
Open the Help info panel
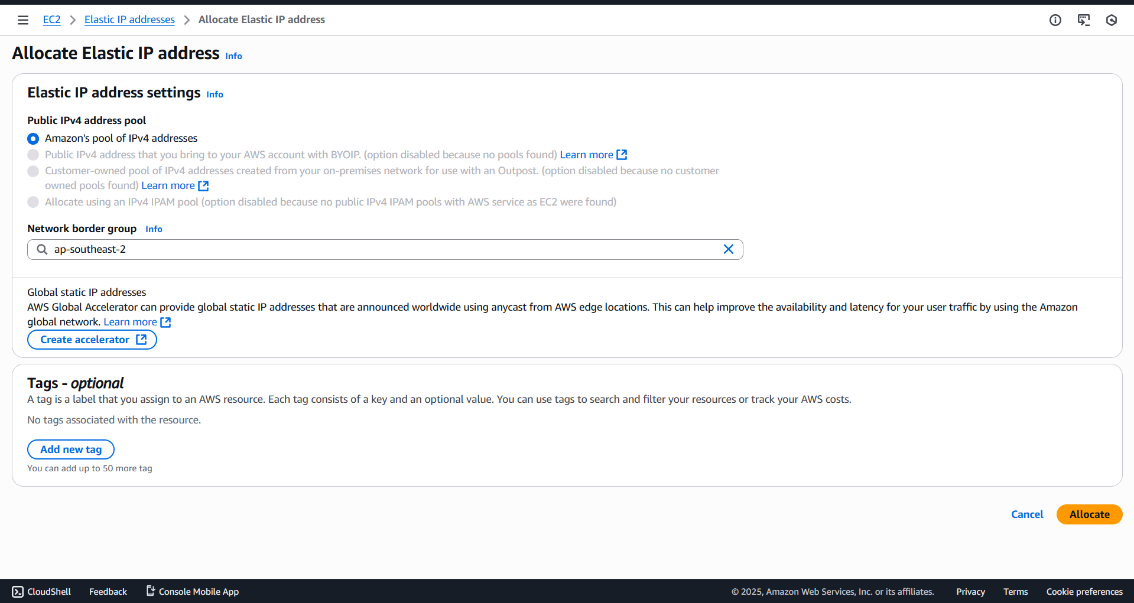(1055, 19)
